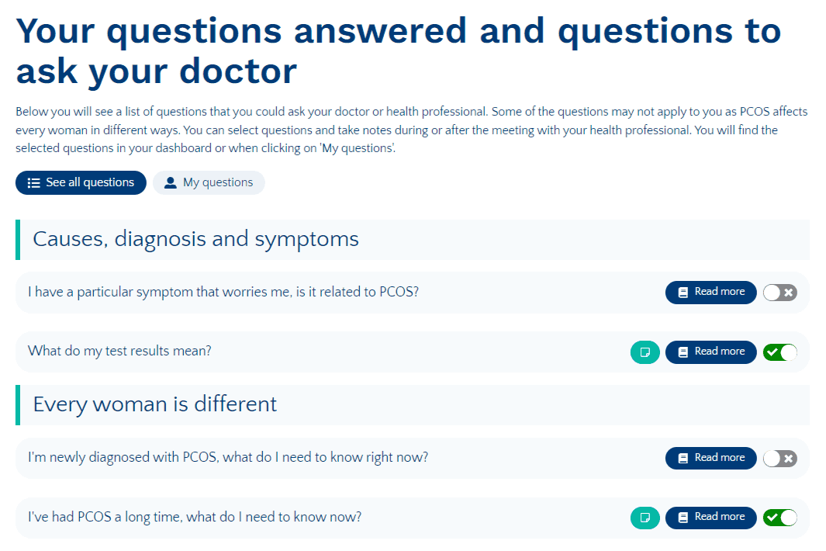Image resolution: width=826 pixels, height=551 pixels.
Task: Switch to My questions tab
Action: click(209, 183)
